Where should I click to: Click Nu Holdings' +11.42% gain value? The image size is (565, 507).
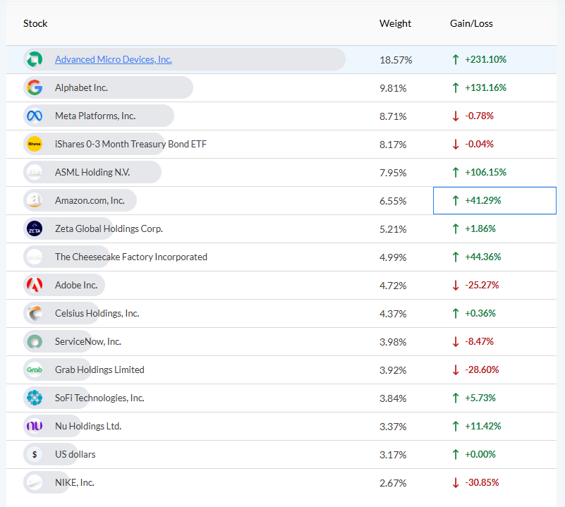click(483, 426)
